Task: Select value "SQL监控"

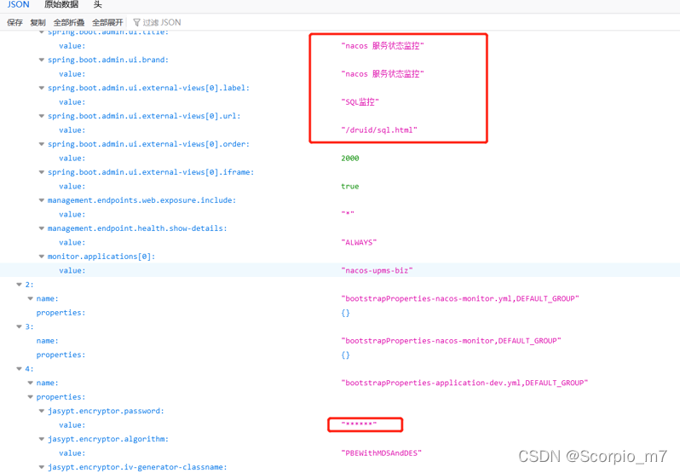Action: pos(360,102)
